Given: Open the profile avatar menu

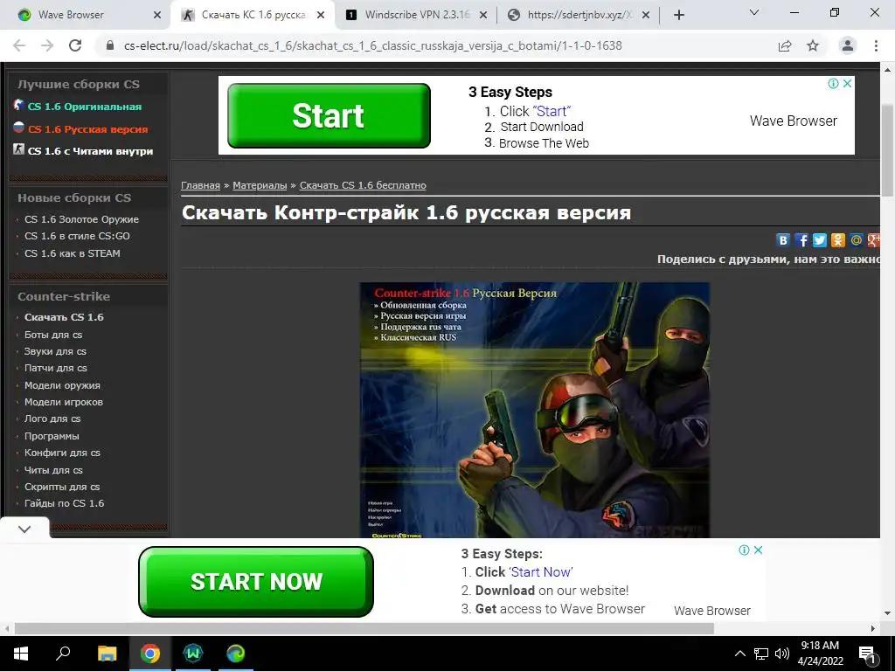Looking at the screenshot, I should coord(848,45).
